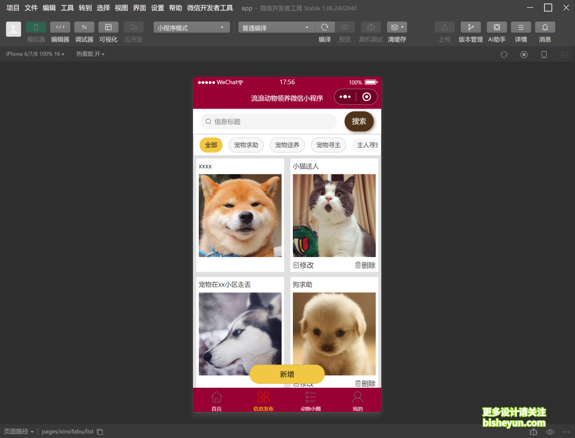The image size is (575, 438).
Task: Toggle the eye icon in bottom status bar
Action: [550, 432]
